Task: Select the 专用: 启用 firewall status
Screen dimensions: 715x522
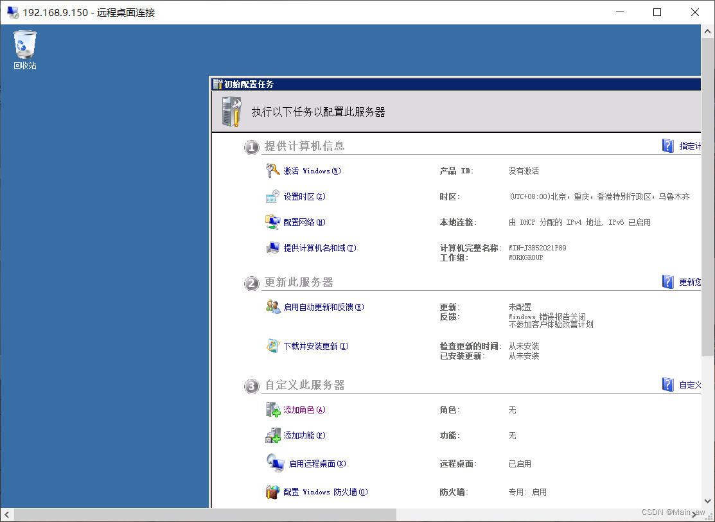Action: (x=527, y=492)
